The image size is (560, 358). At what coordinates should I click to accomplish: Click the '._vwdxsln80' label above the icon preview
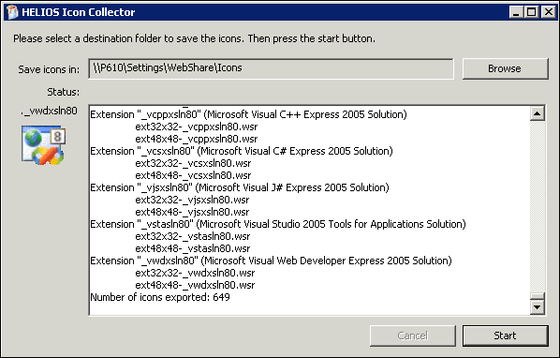(49, 112)
